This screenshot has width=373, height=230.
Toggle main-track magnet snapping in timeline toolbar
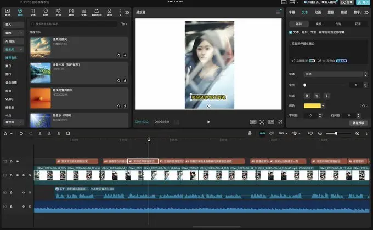coord(262,133)
